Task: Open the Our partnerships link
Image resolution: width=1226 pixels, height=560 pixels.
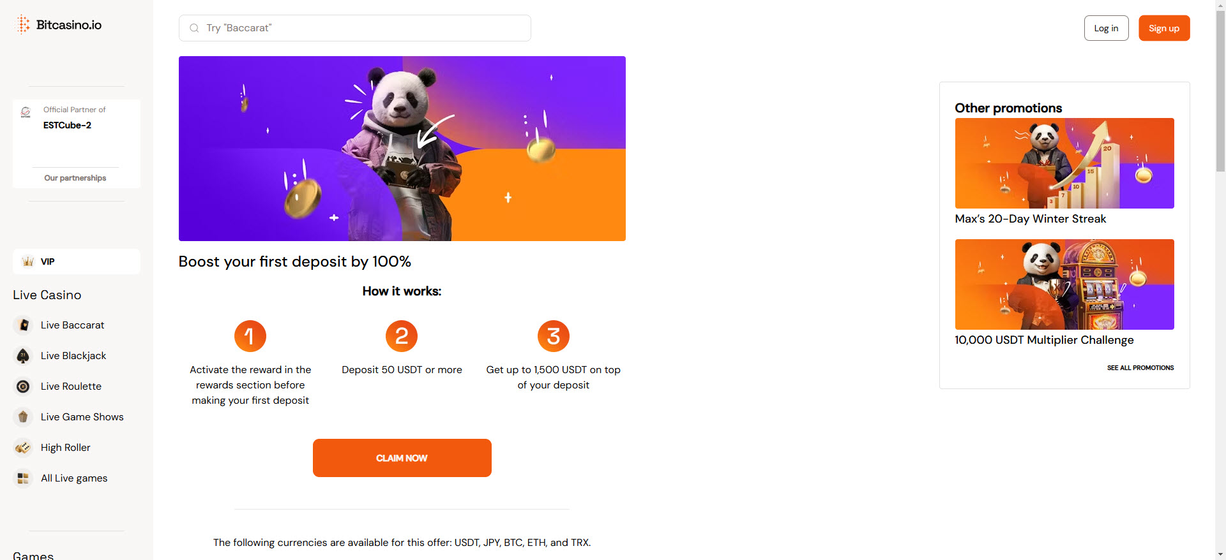Action: point(75,178)
